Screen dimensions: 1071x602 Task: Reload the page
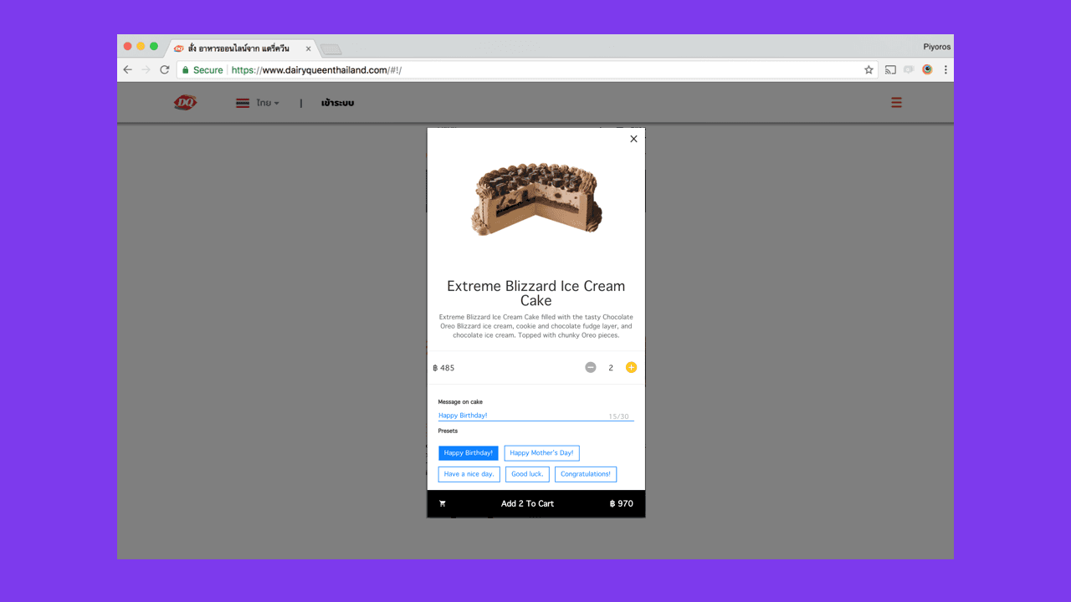click(165, 70)
